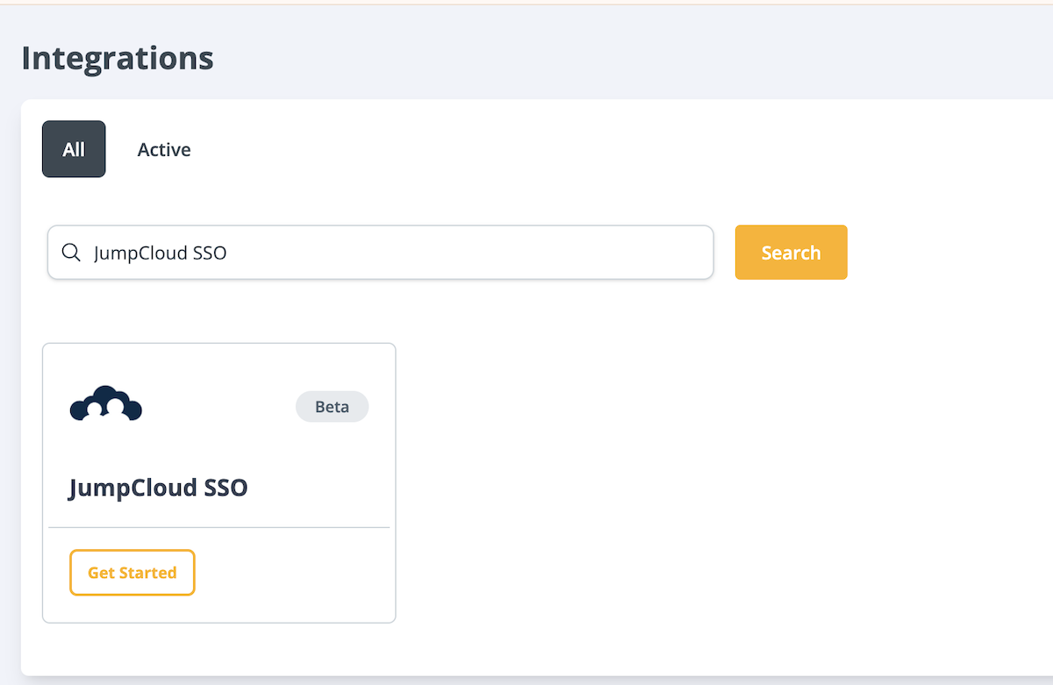The height and width of the screenshot is (685, 1053).
Task: Click the Integrations page heading
Action: click(x=118, y=58)
